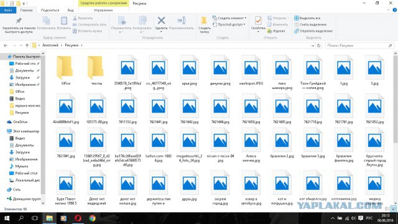Open the Windows Start menu
The image size is (398, 224).
pos(7,218)
